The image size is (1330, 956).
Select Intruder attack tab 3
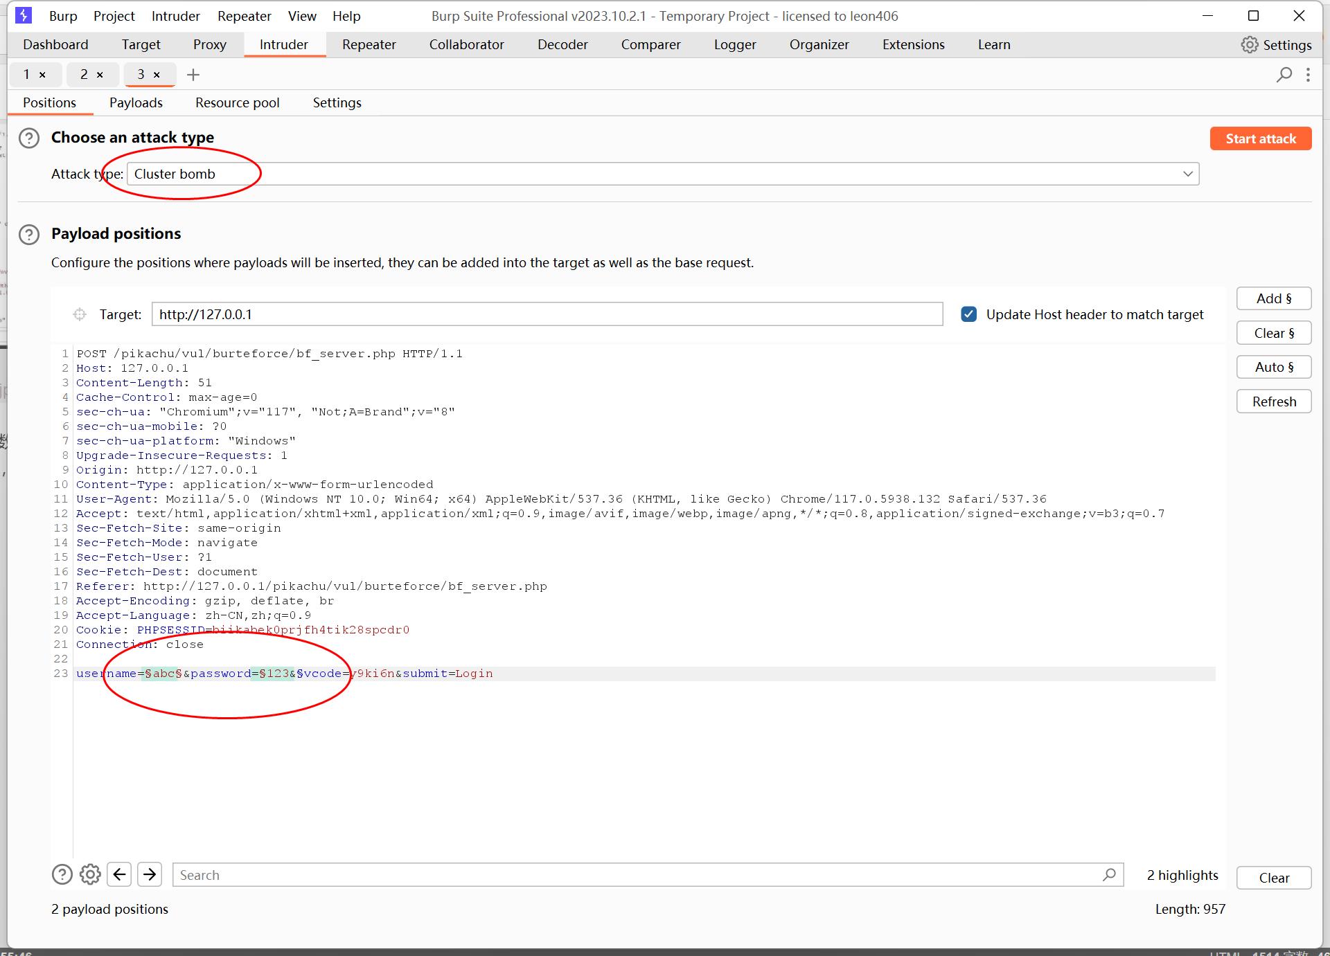pyautogui.click(x=141, y=74)
